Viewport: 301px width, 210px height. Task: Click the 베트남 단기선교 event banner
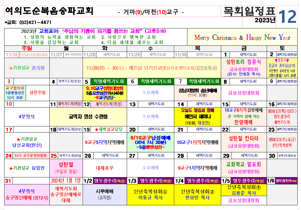click(x=152, y=68)
